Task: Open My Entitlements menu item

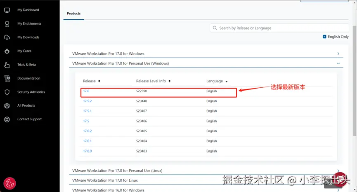Action: click(x=29, y=23)
